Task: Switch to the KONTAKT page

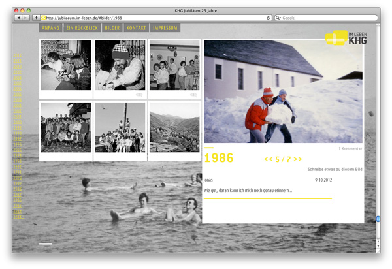Action: coord(136,27)
